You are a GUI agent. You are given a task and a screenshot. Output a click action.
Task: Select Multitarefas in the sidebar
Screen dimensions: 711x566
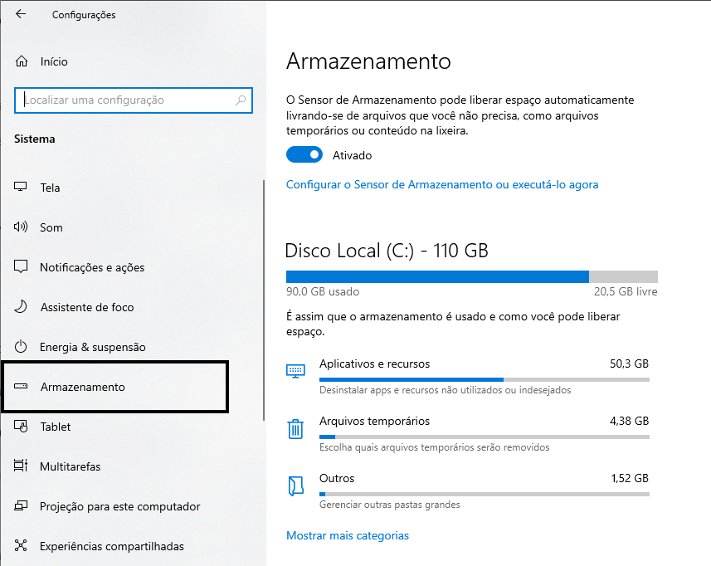tap(71, 466)
